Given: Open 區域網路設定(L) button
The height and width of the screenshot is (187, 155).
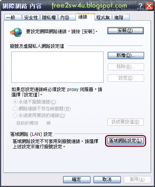Looking at the screenshot, I should click(x=125, y=141).
